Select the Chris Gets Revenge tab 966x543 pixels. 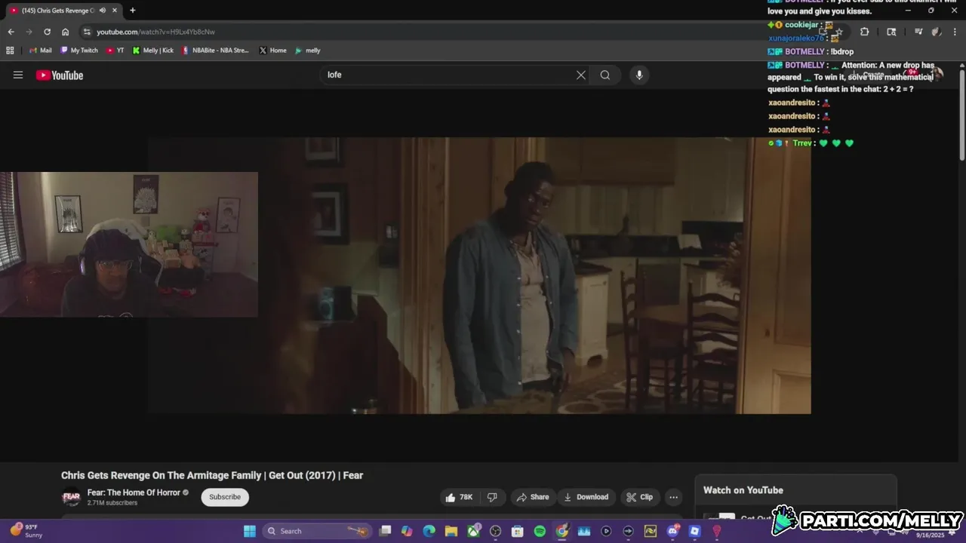click(x=62, y=11)
